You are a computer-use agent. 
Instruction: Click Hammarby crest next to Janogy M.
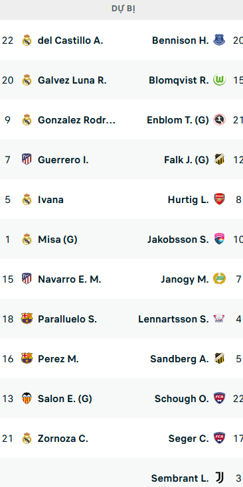pyautogui.click(x=219, y=279)
